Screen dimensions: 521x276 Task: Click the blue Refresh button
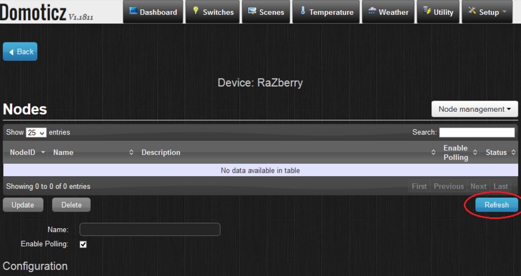pos(496,205)
